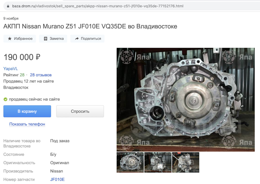Select the third gearbox thumbnail
The height and width of the screenshot is (184, 260).
(x=186, y=162)
